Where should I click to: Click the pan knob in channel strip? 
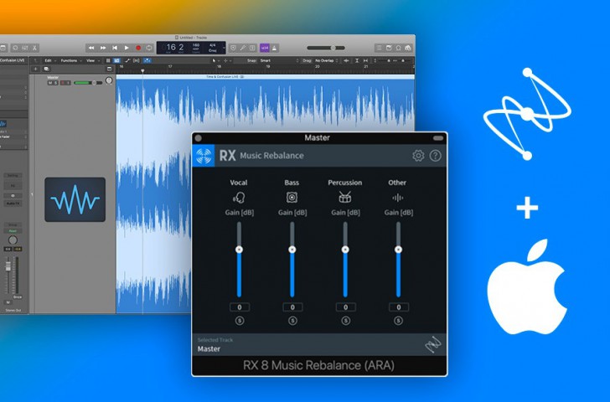pyautogui.click(x=13, y=240)
